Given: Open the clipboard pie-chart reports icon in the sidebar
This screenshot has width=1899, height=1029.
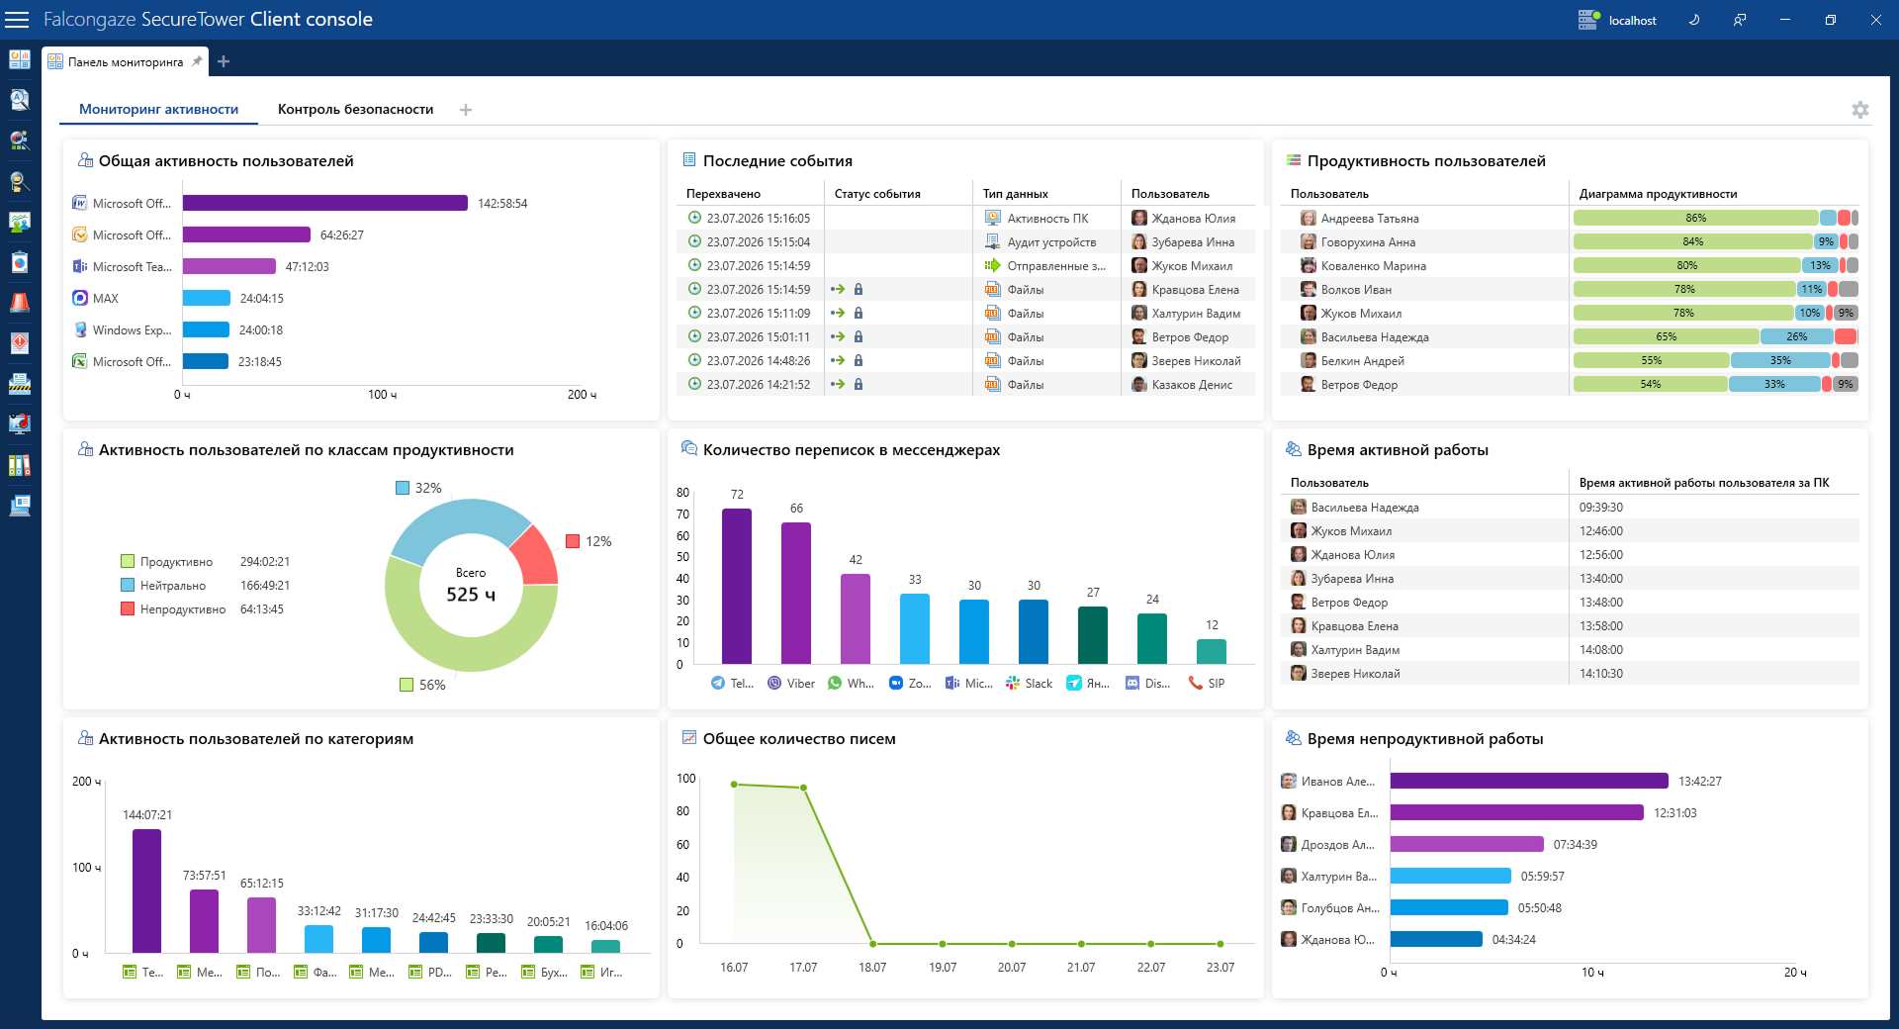Looking at the screenshot, I should click(x=19, y=262).
